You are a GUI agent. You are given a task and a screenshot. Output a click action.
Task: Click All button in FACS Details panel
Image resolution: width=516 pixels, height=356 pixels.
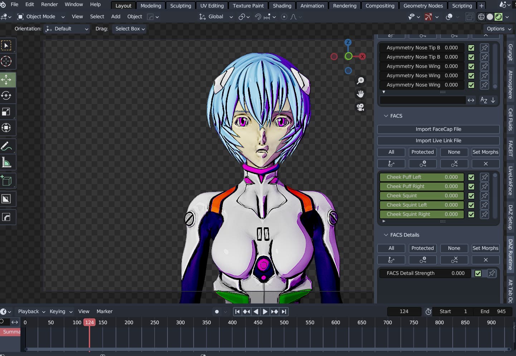(391, 248)
